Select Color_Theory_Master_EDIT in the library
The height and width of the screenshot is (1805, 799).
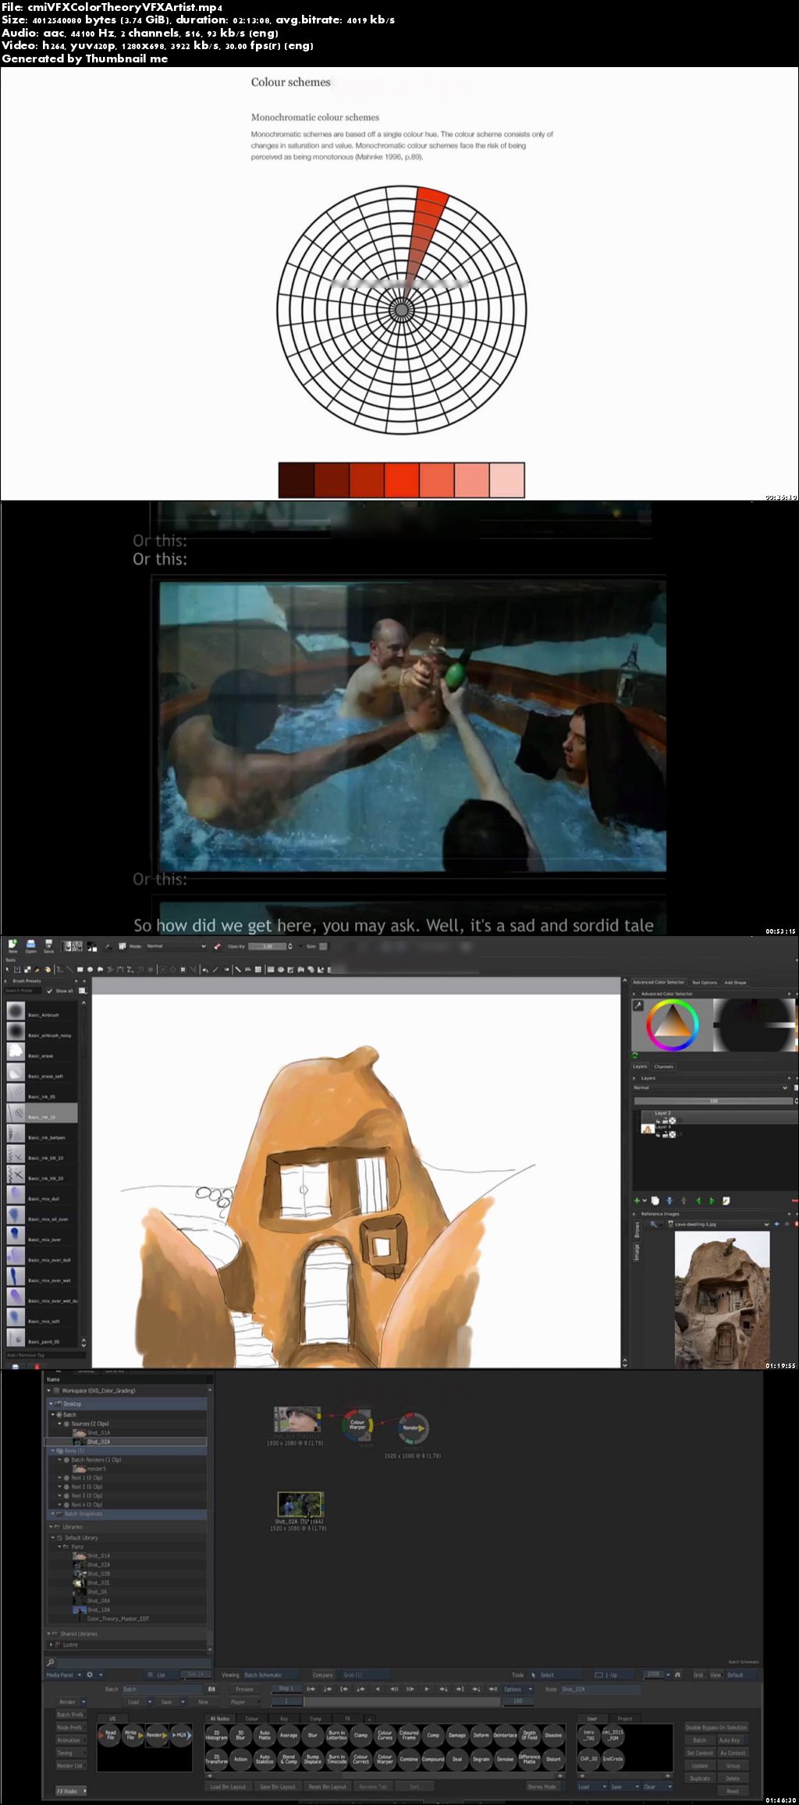[118, 1619]
